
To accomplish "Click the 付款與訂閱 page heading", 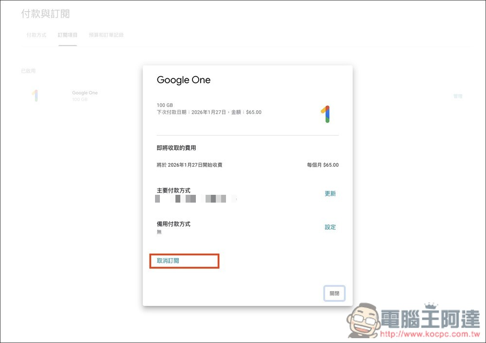I will [46, 14].
